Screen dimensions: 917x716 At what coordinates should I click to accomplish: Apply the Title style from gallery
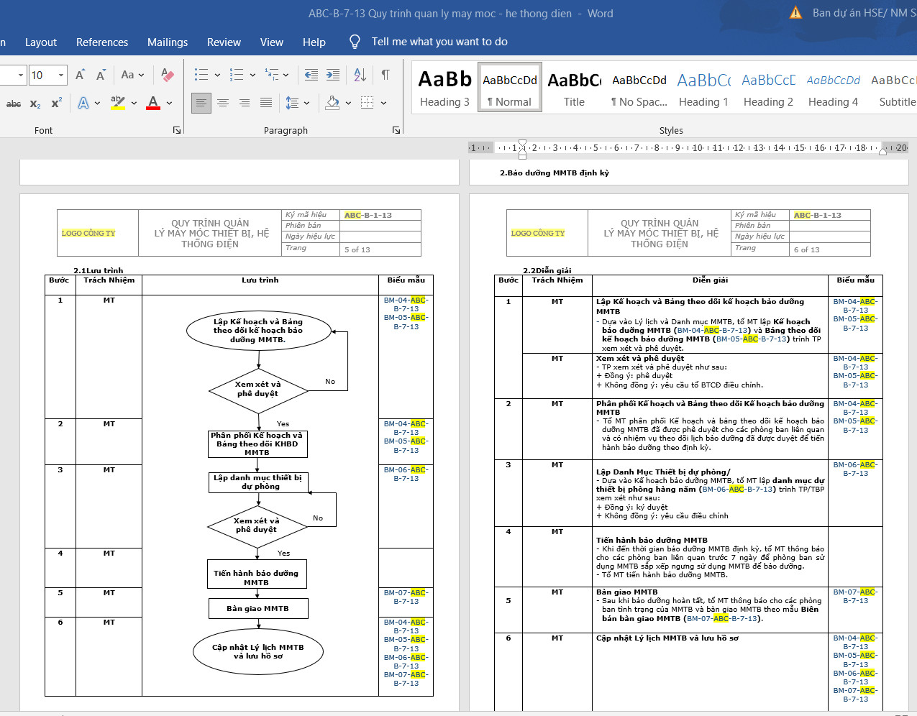pos(574,88)
